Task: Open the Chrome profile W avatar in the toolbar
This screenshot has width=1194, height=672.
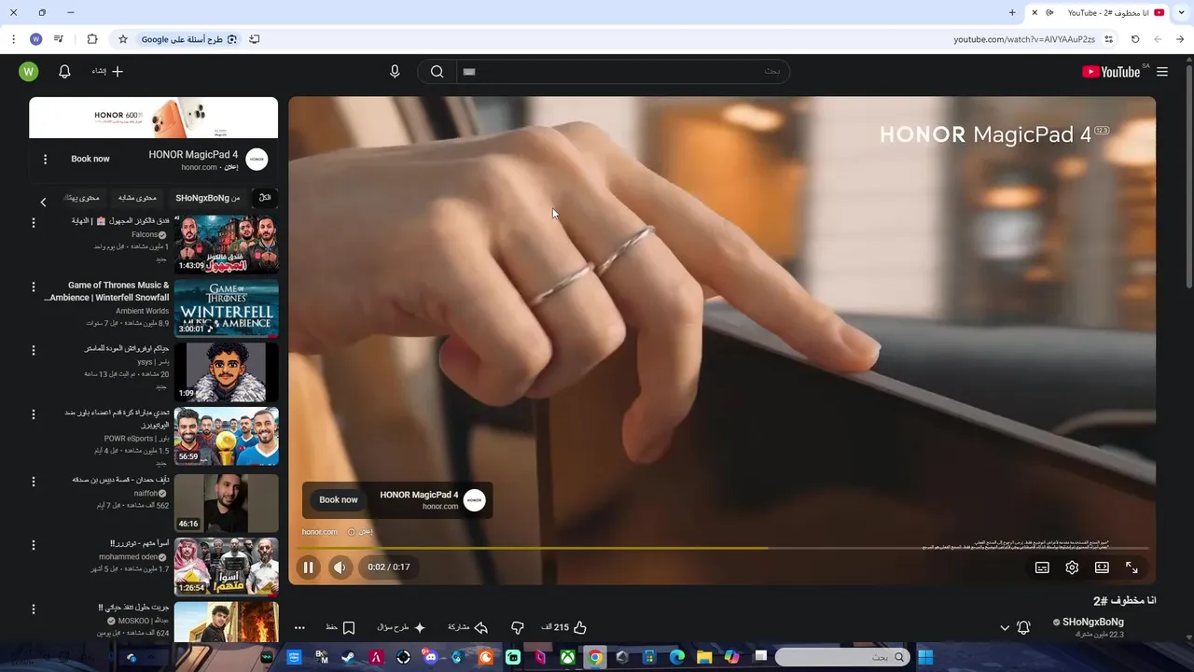Action: 35,39
